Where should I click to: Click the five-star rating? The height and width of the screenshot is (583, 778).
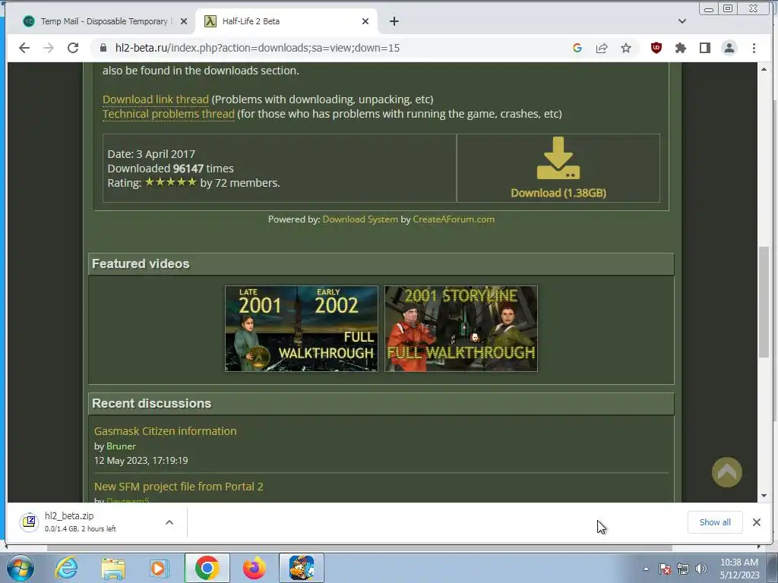coord(171,182)
